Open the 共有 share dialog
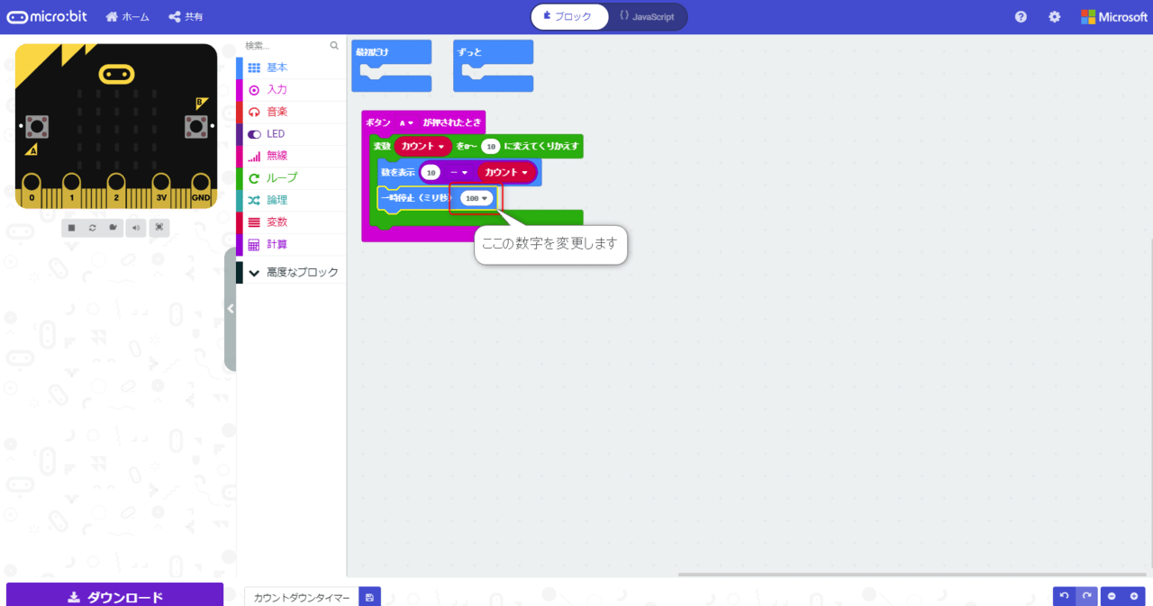Viewport: 1153px width, 606px height. (186, 17)
